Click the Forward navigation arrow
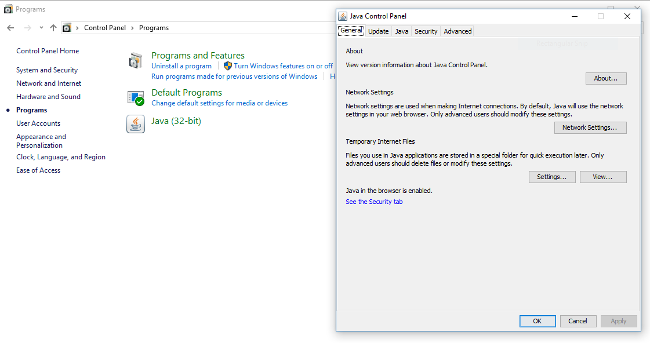 click(x=28, y=28)
